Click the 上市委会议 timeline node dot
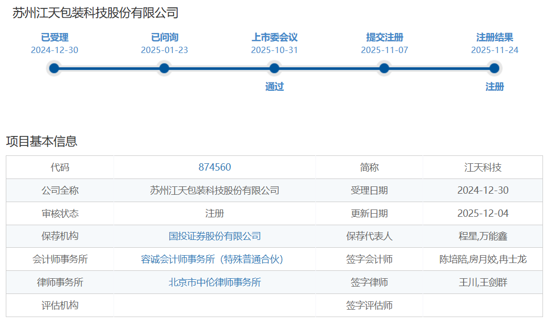 coord(274,67)
